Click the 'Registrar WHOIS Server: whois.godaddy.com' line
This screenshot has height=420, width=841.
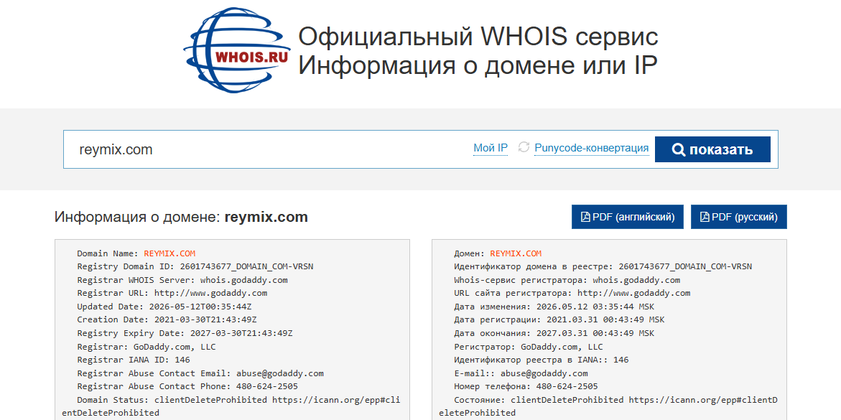182,280
